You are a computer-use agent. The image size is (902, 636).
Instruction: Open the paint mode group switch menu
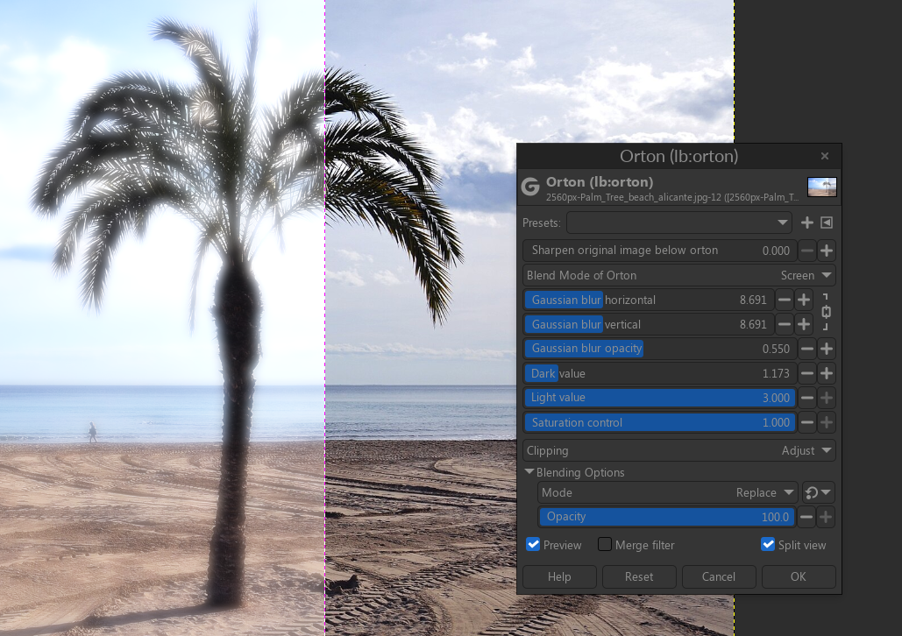pos(818,493)
